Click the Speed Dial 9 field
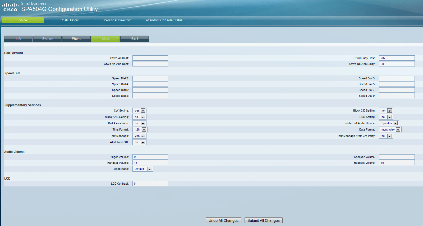This screenshot has height=226, width=423. [397, 96]
